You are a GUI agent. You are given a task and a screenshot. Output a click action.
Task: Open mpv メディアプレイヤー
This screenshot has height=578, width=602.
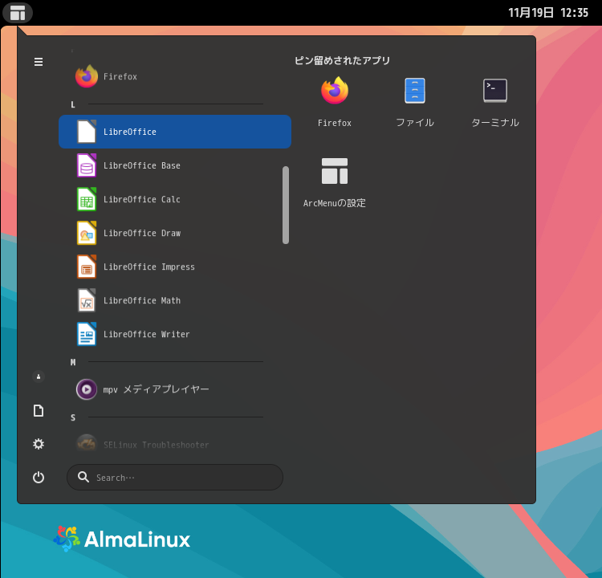point(175,389)
